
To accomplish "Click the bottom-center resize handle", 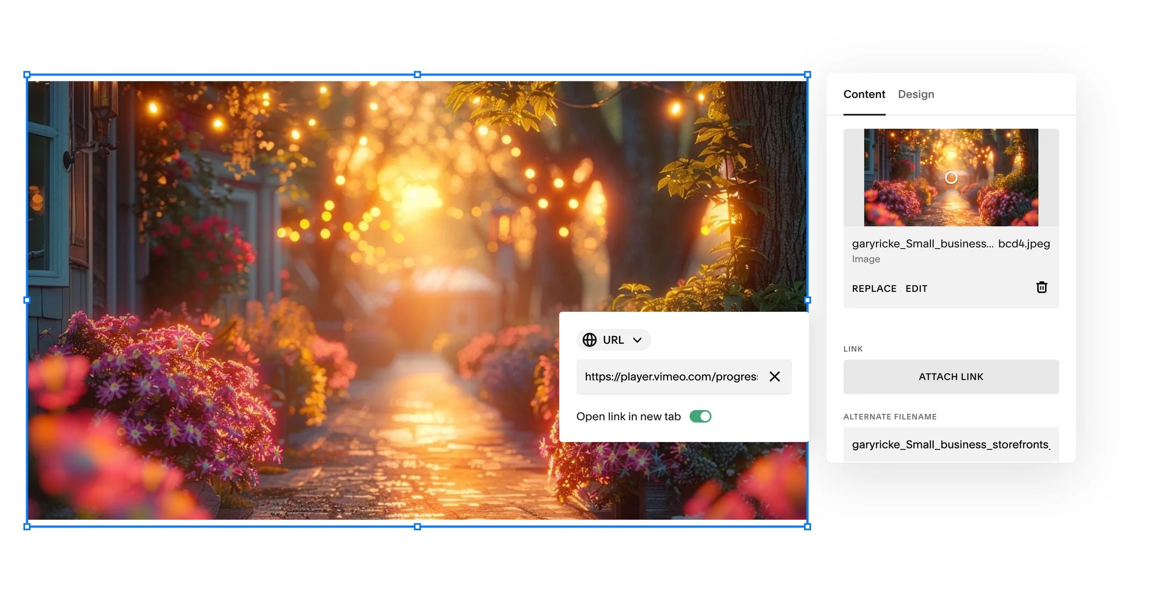I will pyautogui.click(x=417, y=527).
